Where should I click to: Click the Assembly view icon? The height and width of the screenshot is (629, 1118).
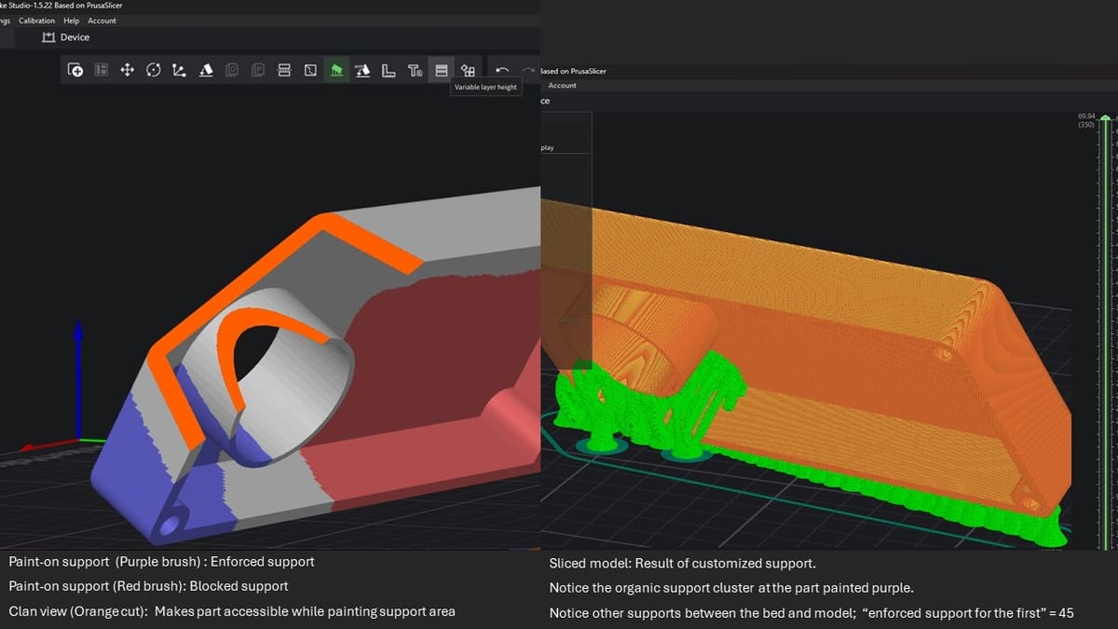pos(468,70)
